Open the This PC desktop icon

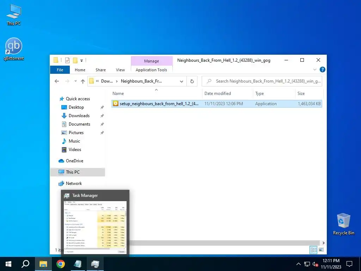coord(14,14)
